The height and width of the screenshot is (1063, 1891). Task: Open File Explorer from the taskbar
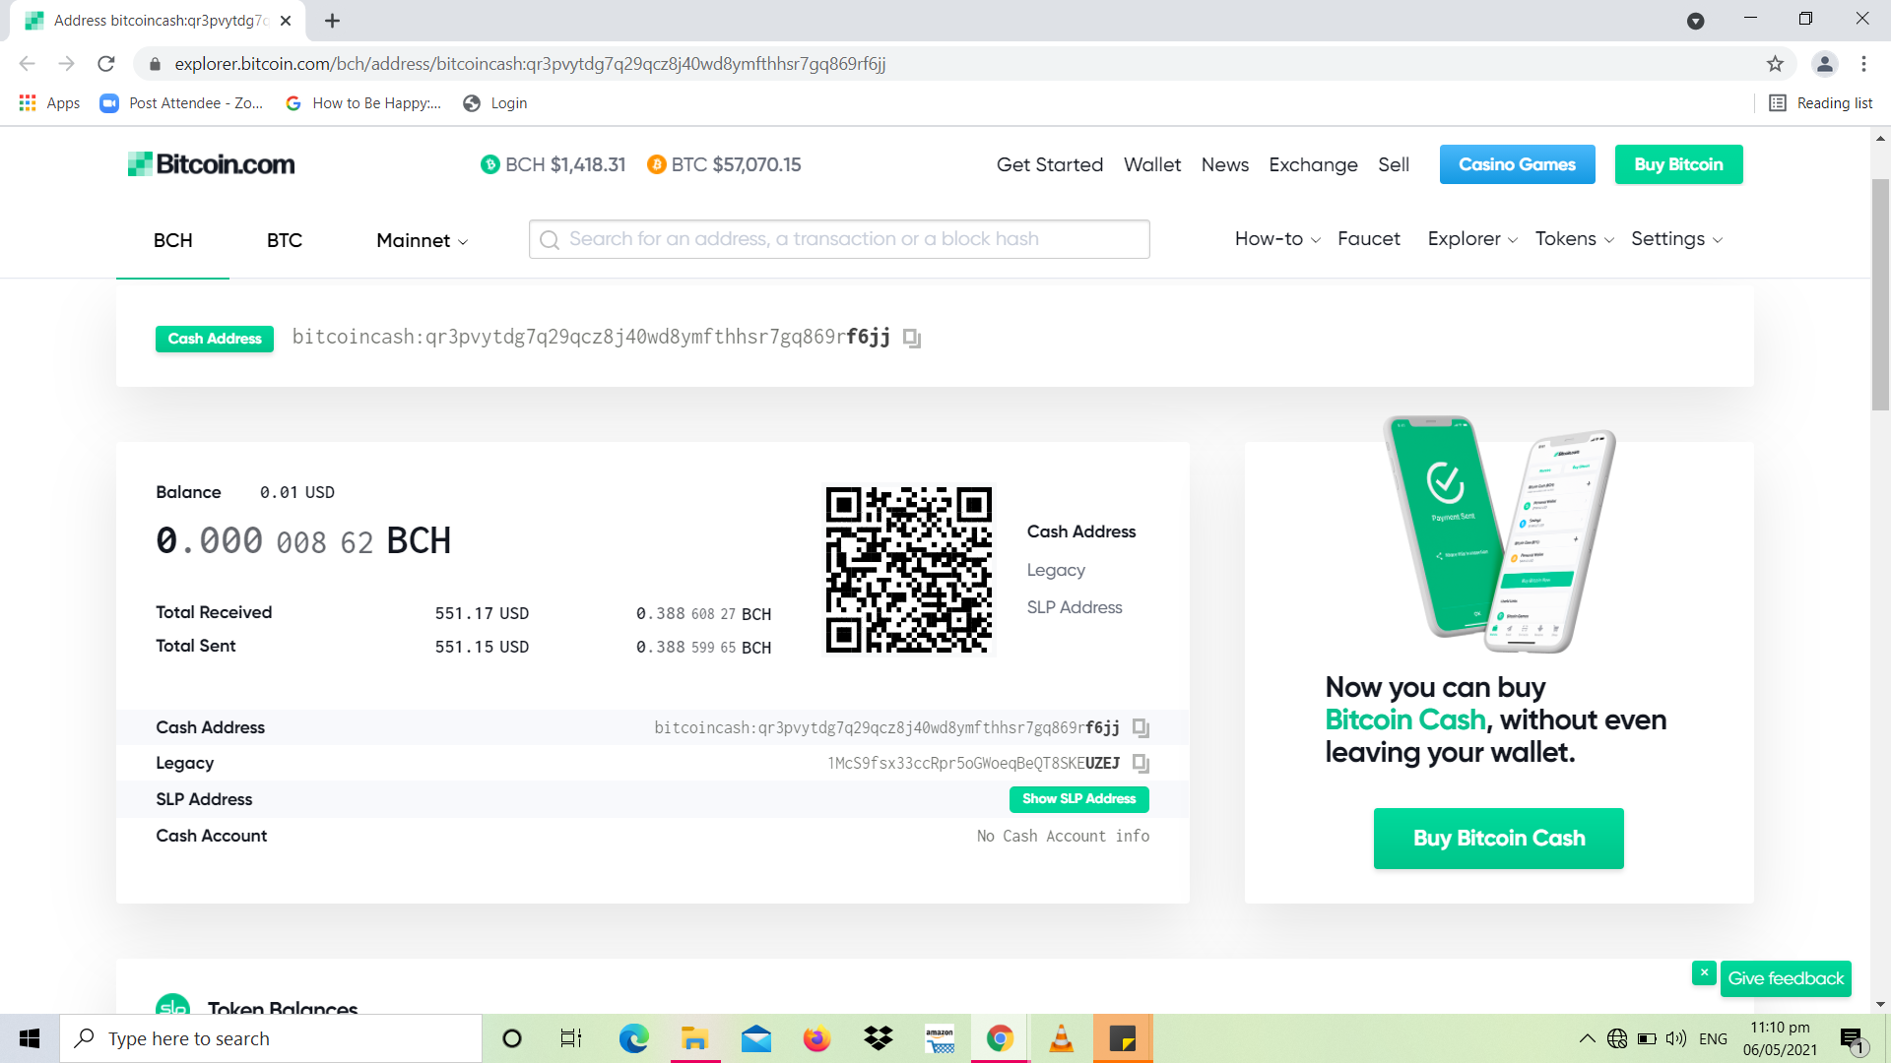point(694,1038)
